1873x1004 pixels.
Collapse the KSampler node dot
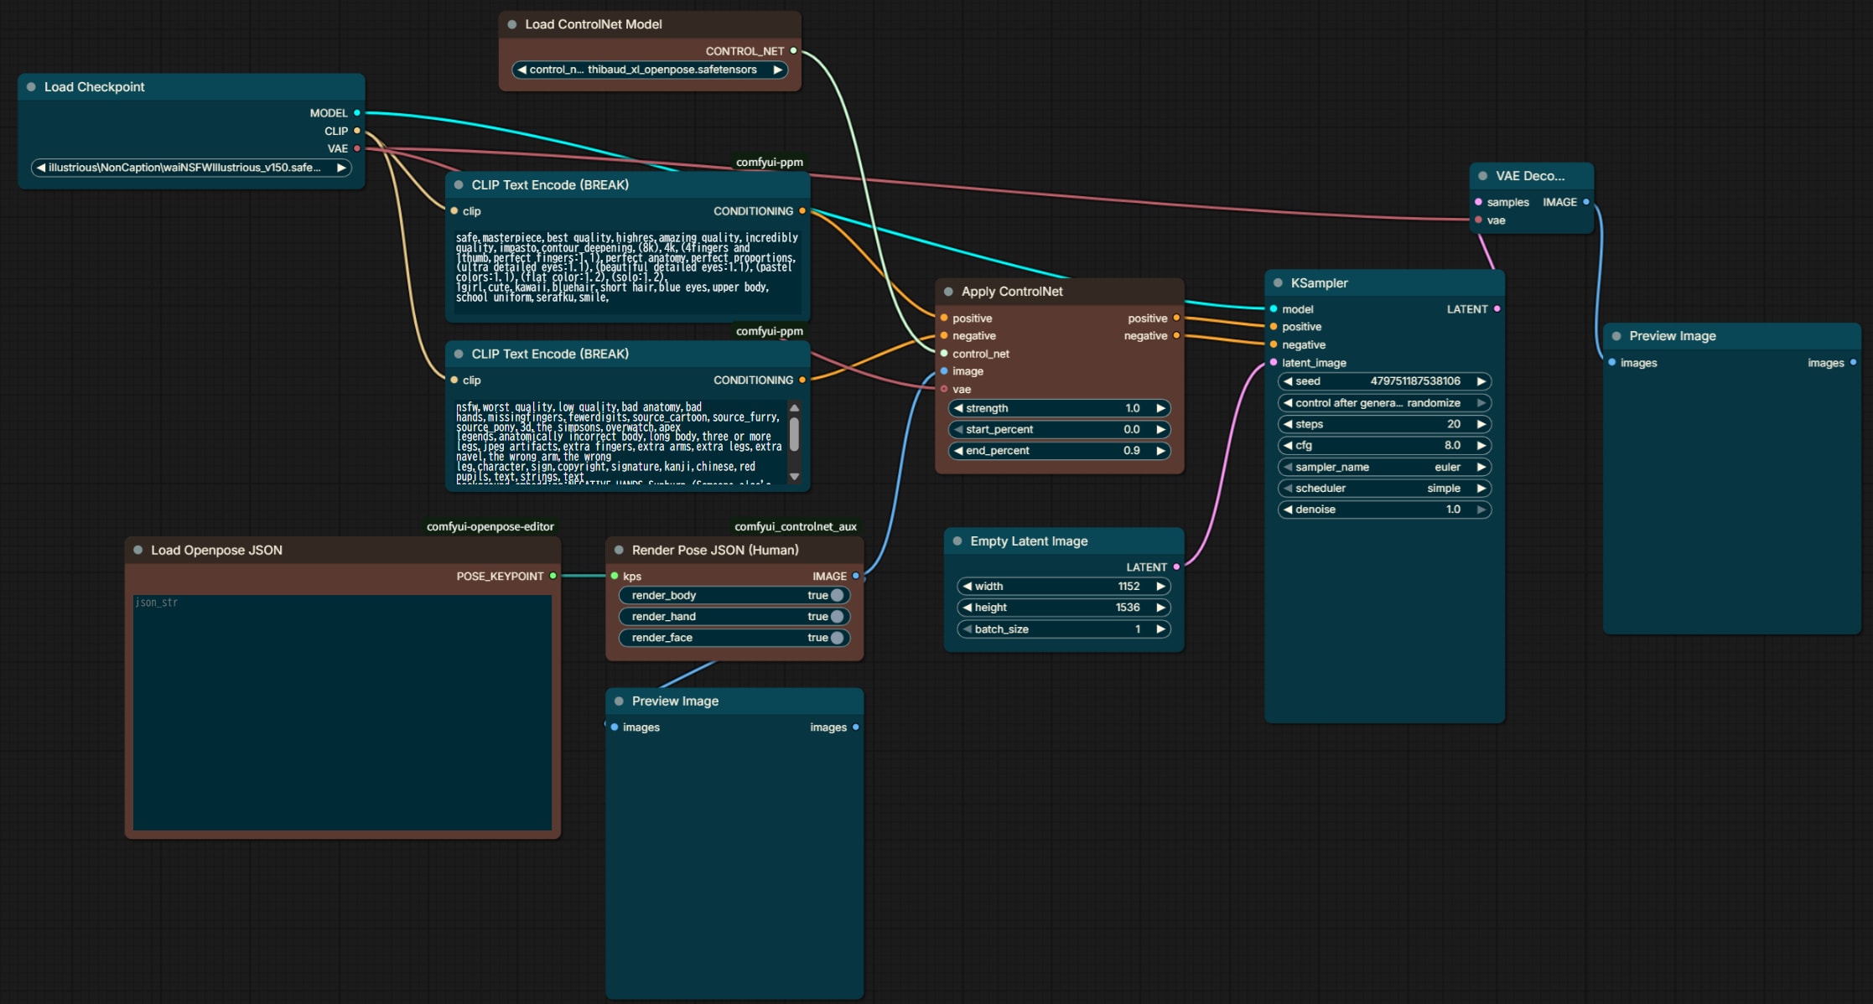click(1278, 283)
